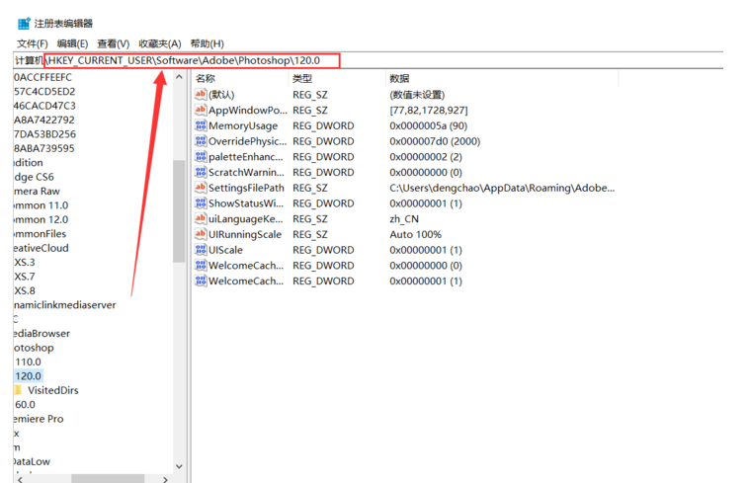
Task: Click the MemoryUsage REG_DWORD type cell
Action: tap(323, 126)
